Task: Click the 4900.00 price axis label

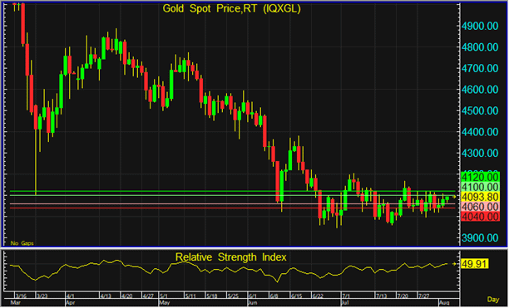Action: pyautogui.click(x=480, y=27)
